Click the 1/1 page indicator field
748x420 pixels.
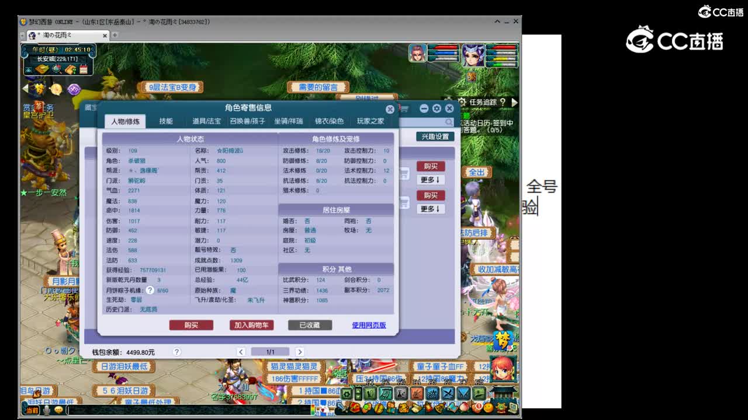tap(270, 352)
